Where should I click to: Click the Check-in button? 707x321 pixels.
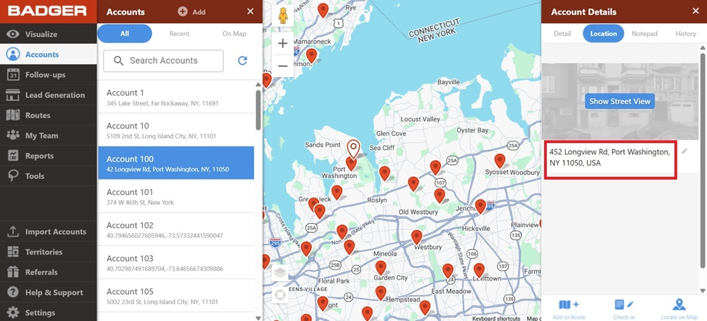coord(624,309)
